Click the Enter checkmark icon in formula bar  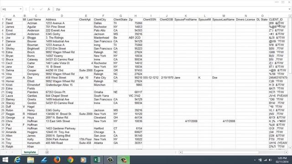coord(41,9)
